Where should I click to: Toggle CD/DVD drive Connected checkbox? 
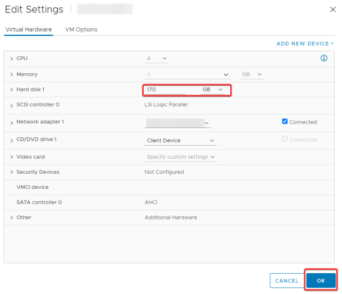click(284, 139)
